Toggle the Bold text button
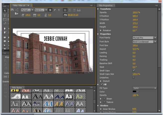163x115 pixels. point(50,10)
